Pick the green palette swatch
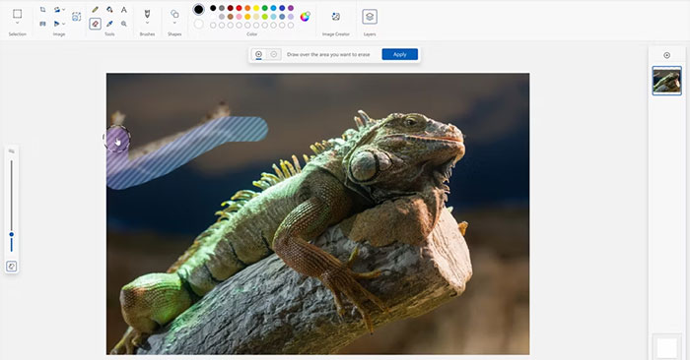 pyautogui.click(x=265, y=8)
